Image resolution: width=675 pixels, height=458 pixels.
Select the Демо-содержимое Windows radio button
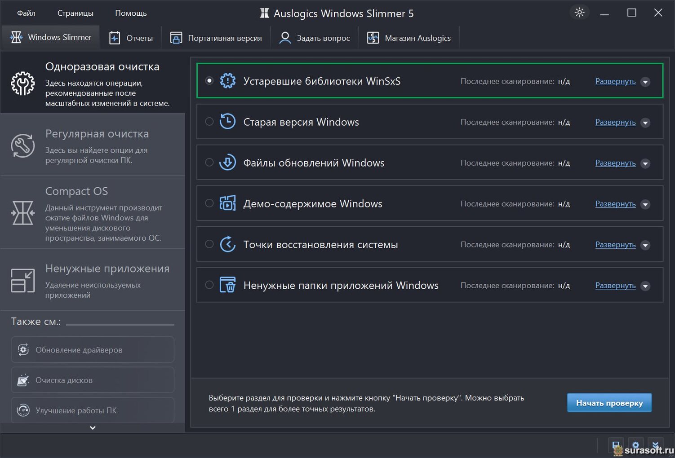point(209,203)
